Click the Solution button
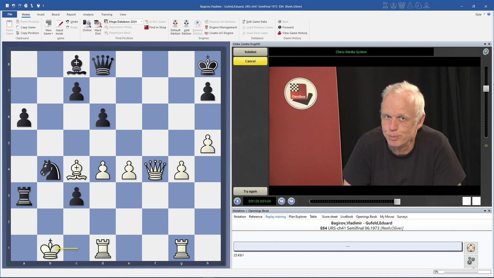Screen dimensions: 494x278 point(250,52)
